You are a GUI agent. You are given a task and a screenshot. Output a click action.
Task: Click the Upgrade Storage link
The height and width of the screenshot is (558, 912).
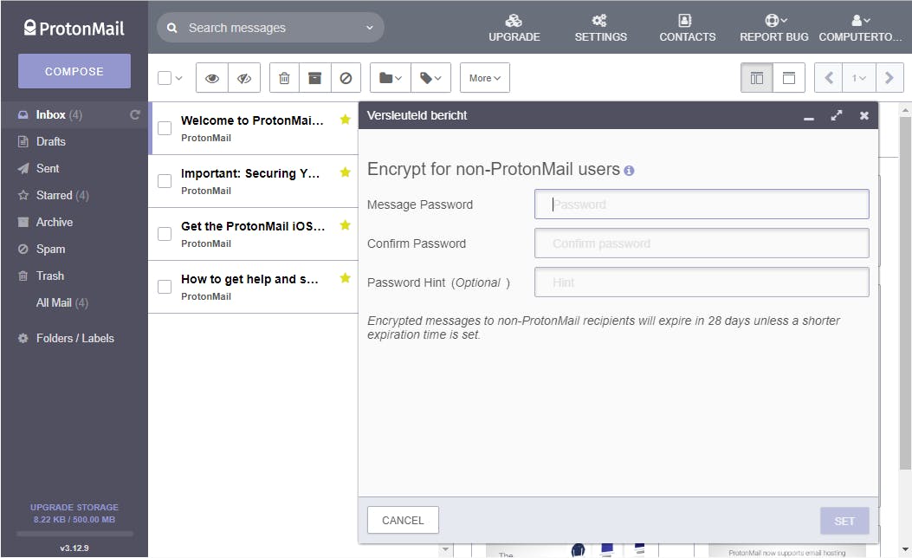(74, 508)
